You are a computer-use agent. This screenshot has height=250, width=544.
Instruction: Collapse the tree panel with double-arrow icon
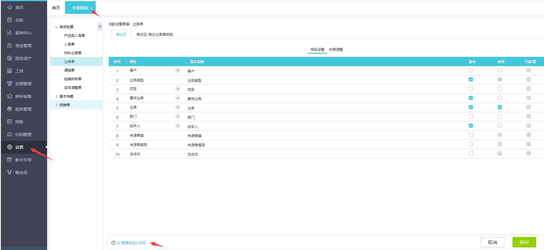click(x=100, y=26)
